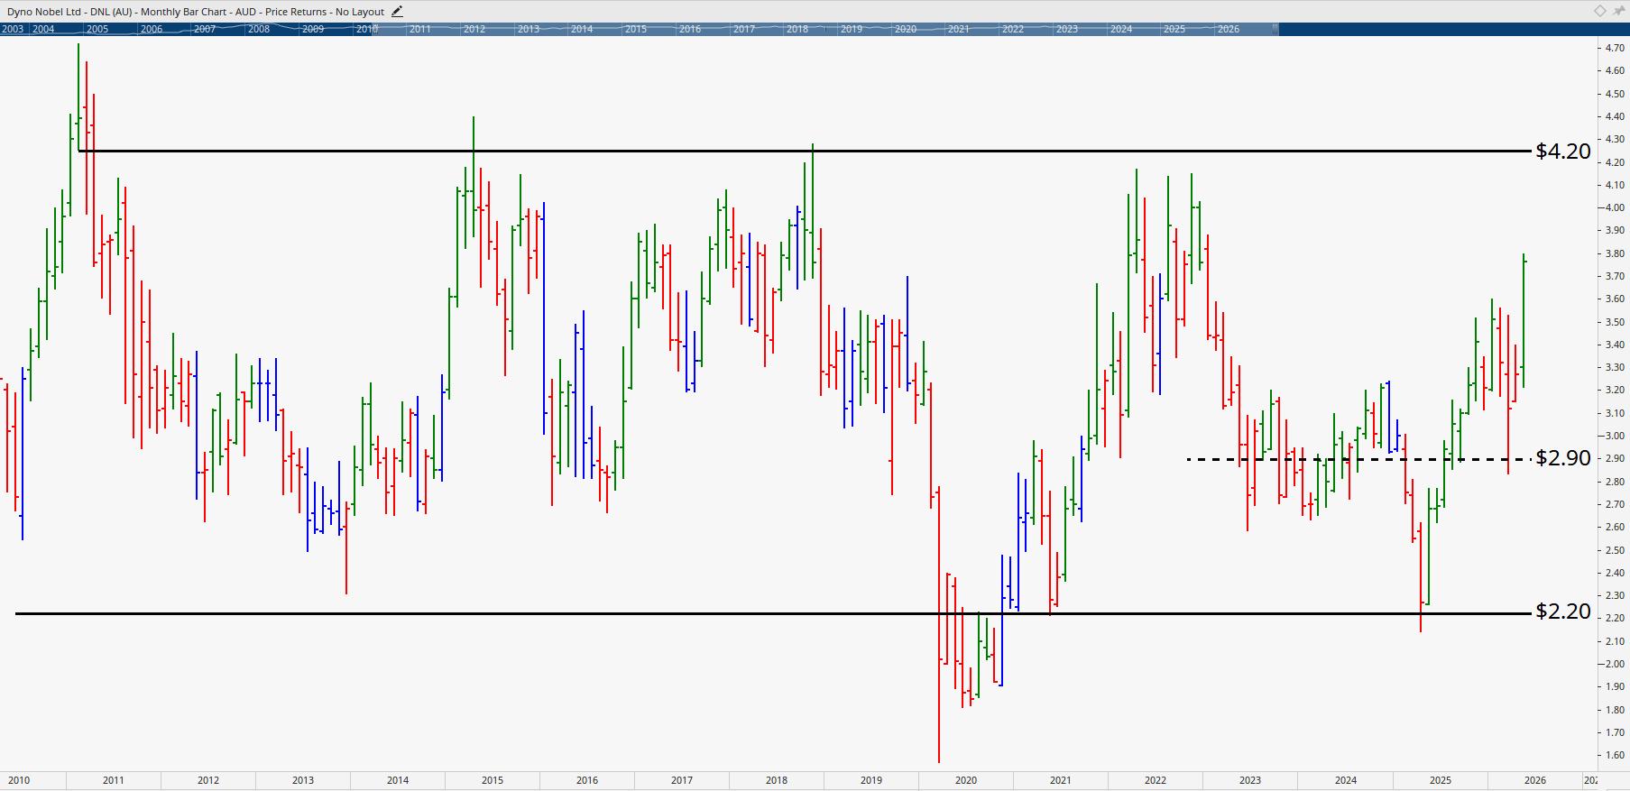This screenshot has width=1630, height=791.
Task: Click the latest green bar near 3.80
Action: click(1524, 321)
